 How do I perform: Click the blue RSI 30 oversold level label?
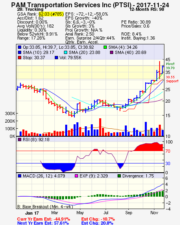pos(168,163)
